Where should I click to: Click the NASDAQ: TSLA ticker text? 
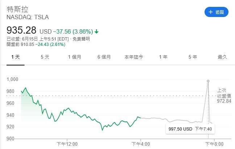click(28, 17)
